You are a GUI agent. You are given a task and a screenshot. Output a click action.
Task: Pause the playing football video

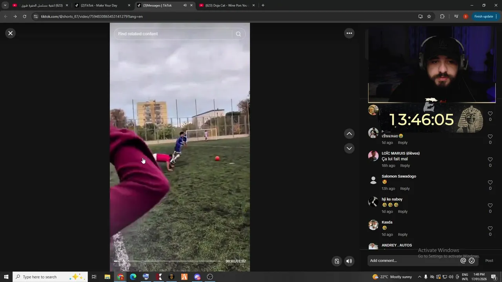pos(180,147)
